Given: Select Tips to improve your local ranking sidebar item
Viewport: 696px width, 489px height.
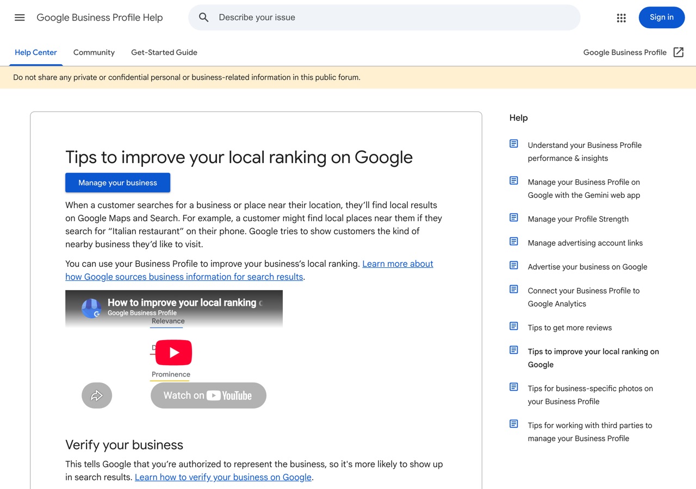Looking at the screenshot, I should (593, 358).
